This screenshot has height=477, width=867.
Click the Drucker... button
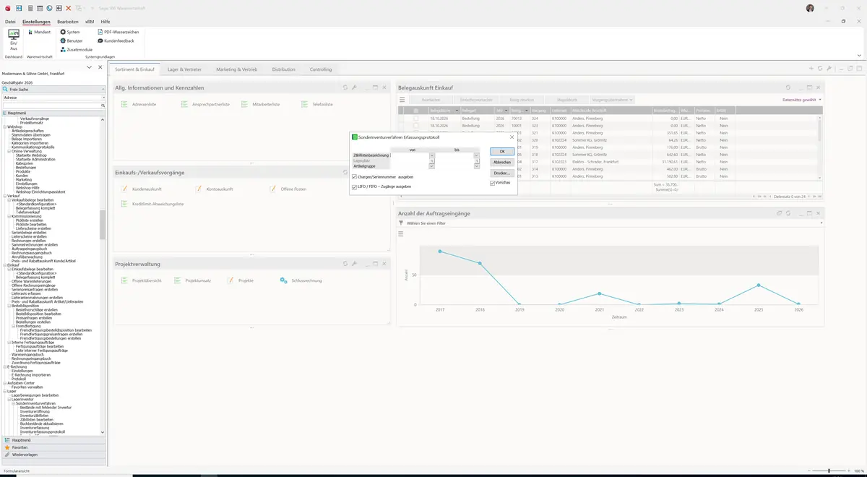(502, 173)
